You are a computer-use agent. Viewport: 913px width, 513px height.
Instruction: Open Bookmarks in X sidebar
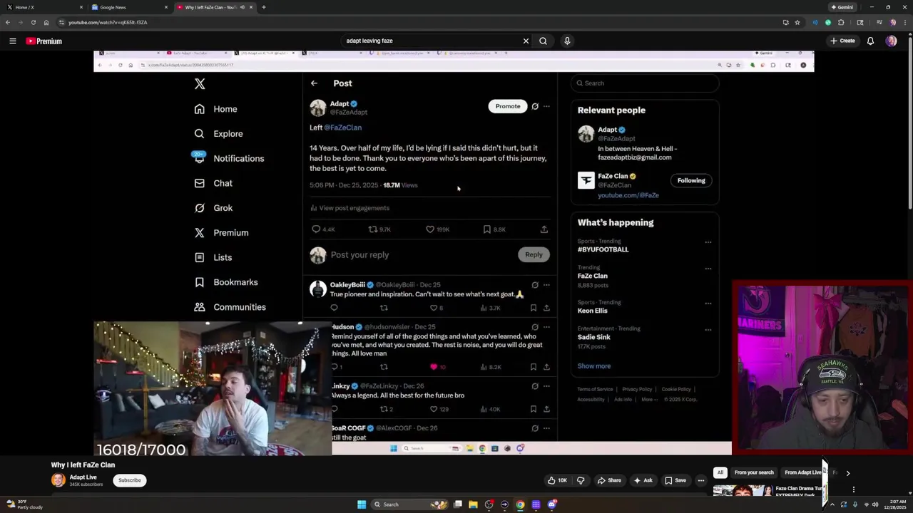(225, 282)
